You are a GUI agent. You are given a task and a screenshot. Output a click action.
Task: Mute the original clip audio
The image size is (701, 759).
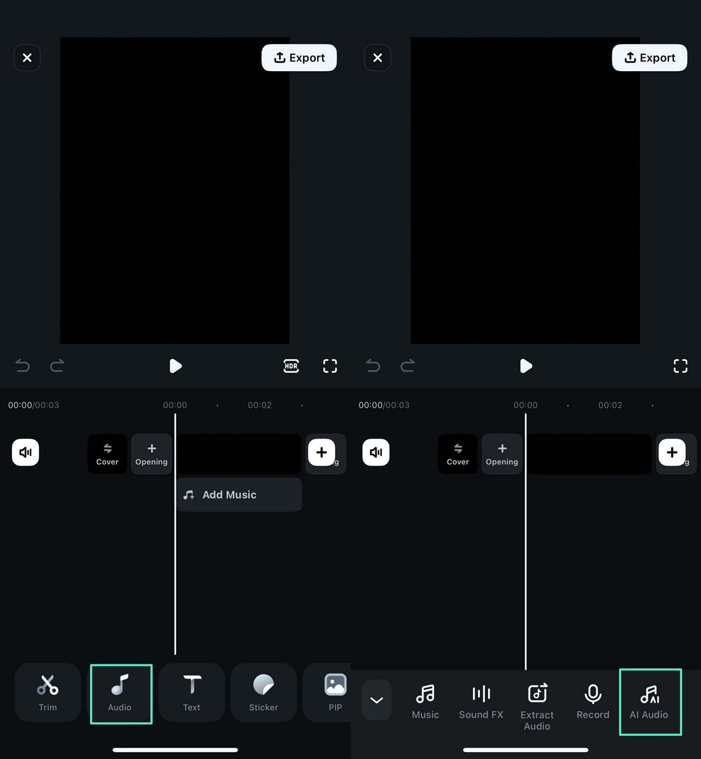[x=25, y=453]
